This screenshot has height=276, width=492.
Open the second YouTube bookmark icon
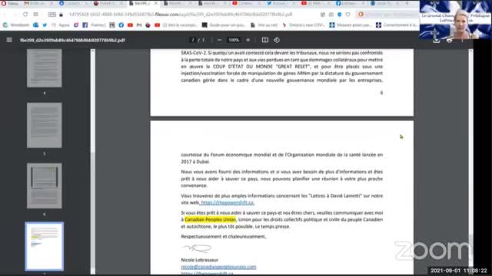point(157,25)
